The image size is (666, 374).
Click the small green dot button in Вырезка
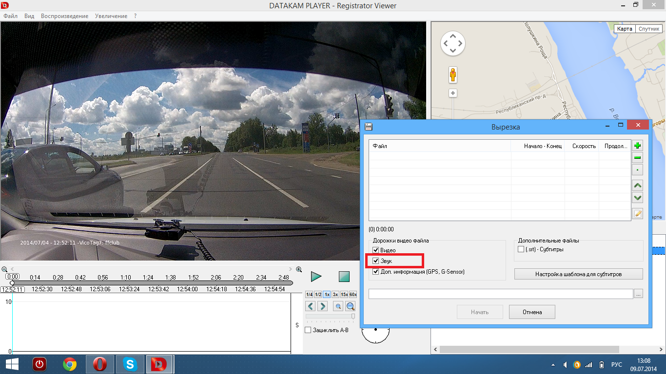click(x=637, y=170)
